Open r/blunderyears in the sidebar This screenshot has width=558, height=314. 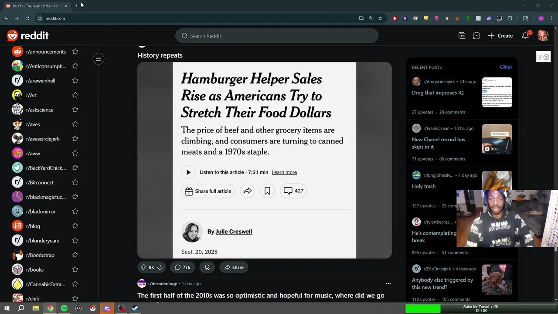42,241
